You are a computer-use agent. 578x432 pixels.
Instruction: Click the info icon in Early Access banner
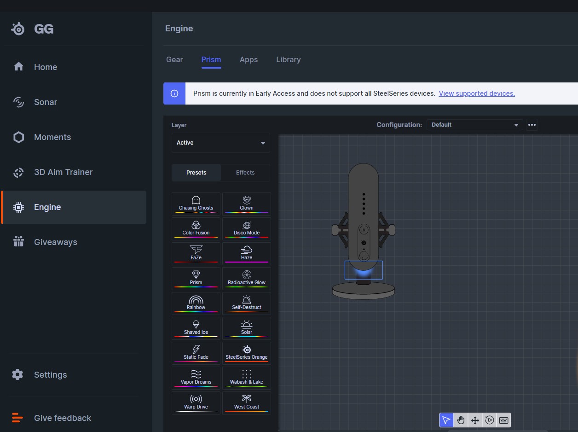click(174, 93)
